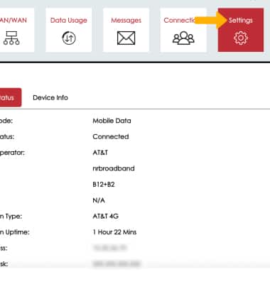This screenshot has height=284, width=270.
Task: Switch to the Status tab
Action: [11, 97]
